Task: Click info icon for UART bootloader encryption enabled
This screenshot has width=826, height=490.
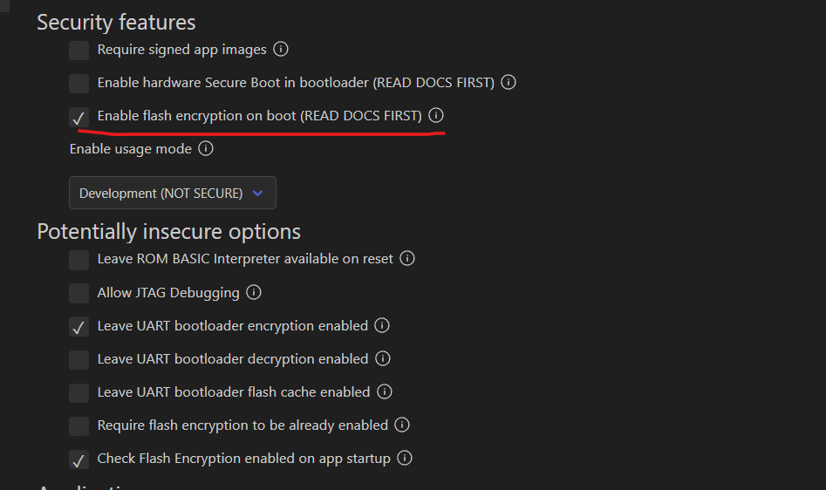Action: point(382,325)
